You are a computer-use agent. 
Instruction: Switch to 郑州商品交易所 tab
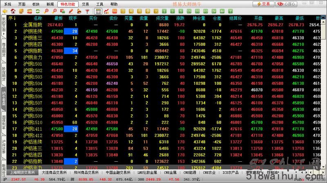click(x=86, y=172)
